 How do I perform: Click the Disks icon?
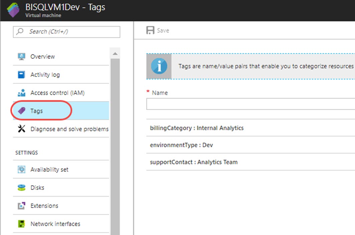pos(21,188)
